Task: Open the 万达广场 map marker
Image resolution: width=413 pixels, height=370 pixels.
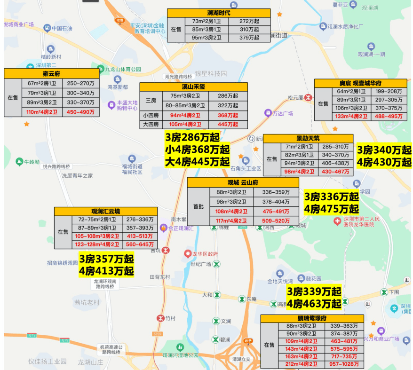Action: tap(267, 113)
